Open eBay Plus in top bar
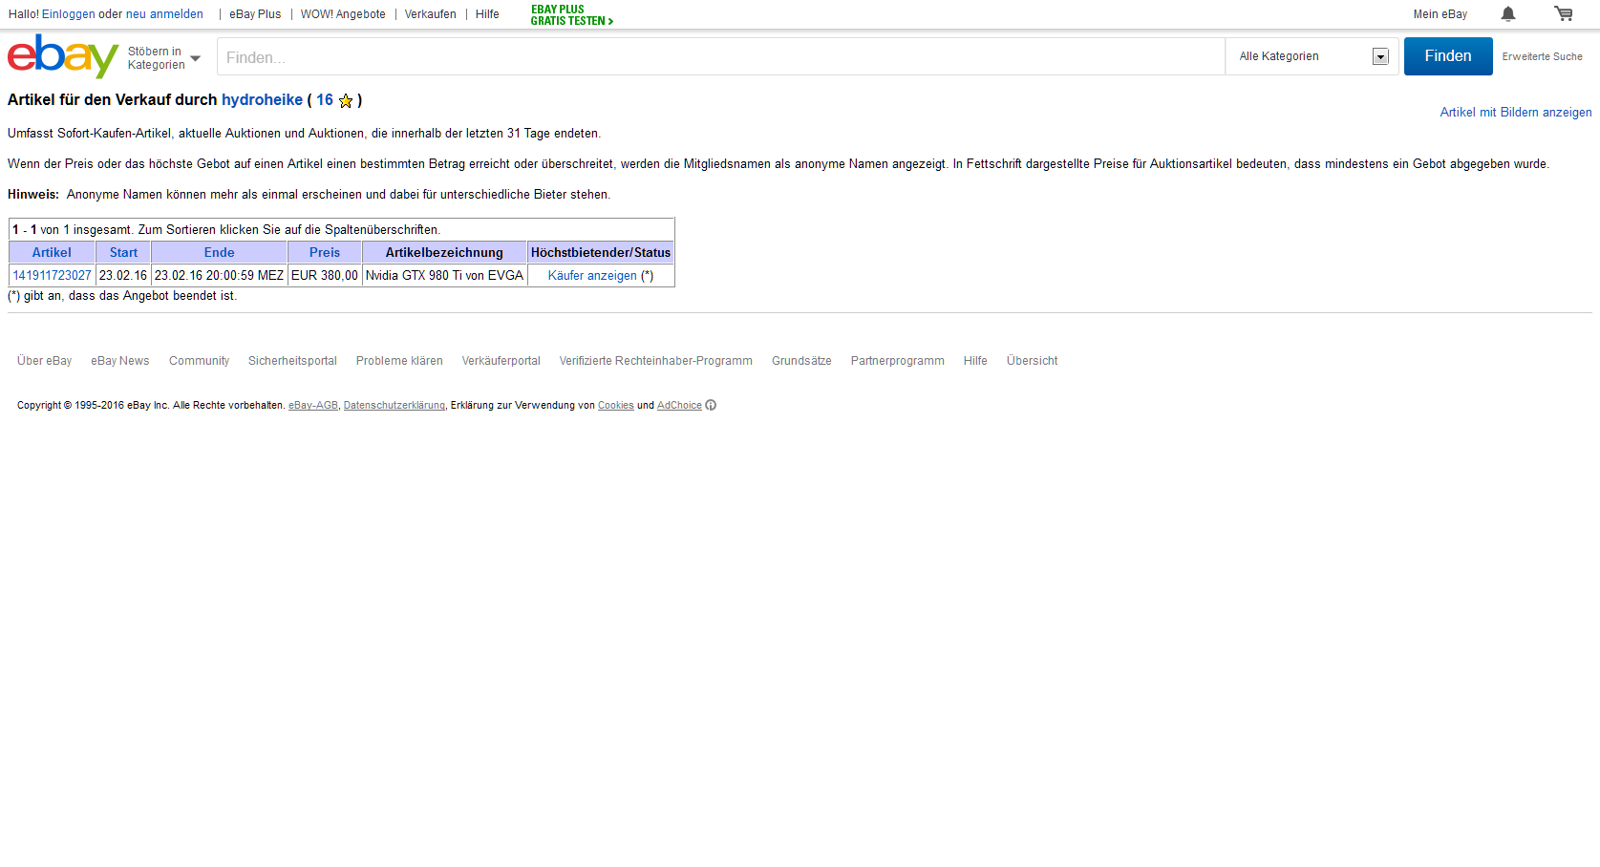This screenshot has width=1600, height=867. coord(255,14)
